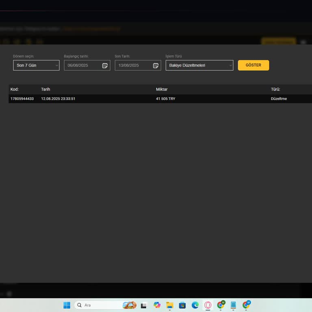Click the Türü column header
Viewport: 312px width, 312px height.
pyautogui.click(x=275, y=89)
